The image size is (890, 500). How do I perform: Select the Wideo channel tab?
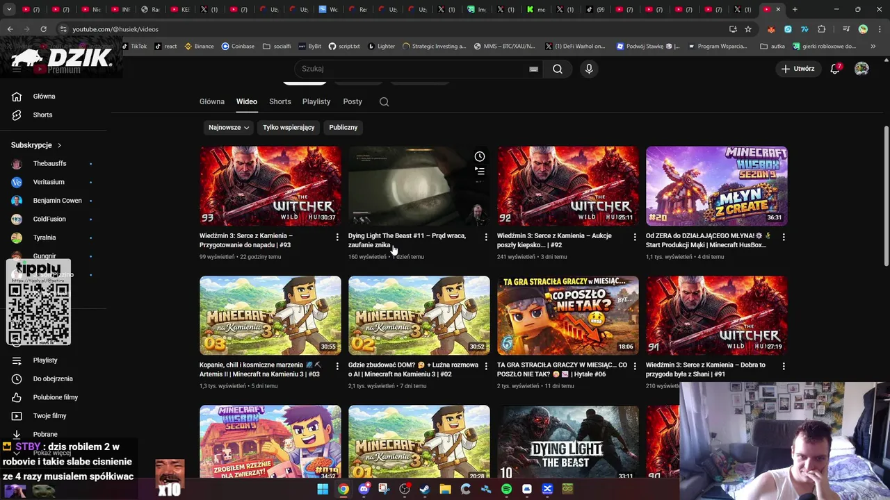[247, 101]
